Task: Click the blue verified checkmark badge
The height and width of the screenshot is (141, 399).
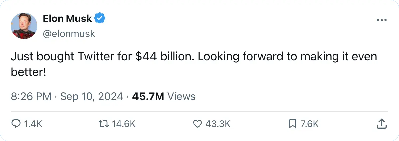Action: pos(100,19)
